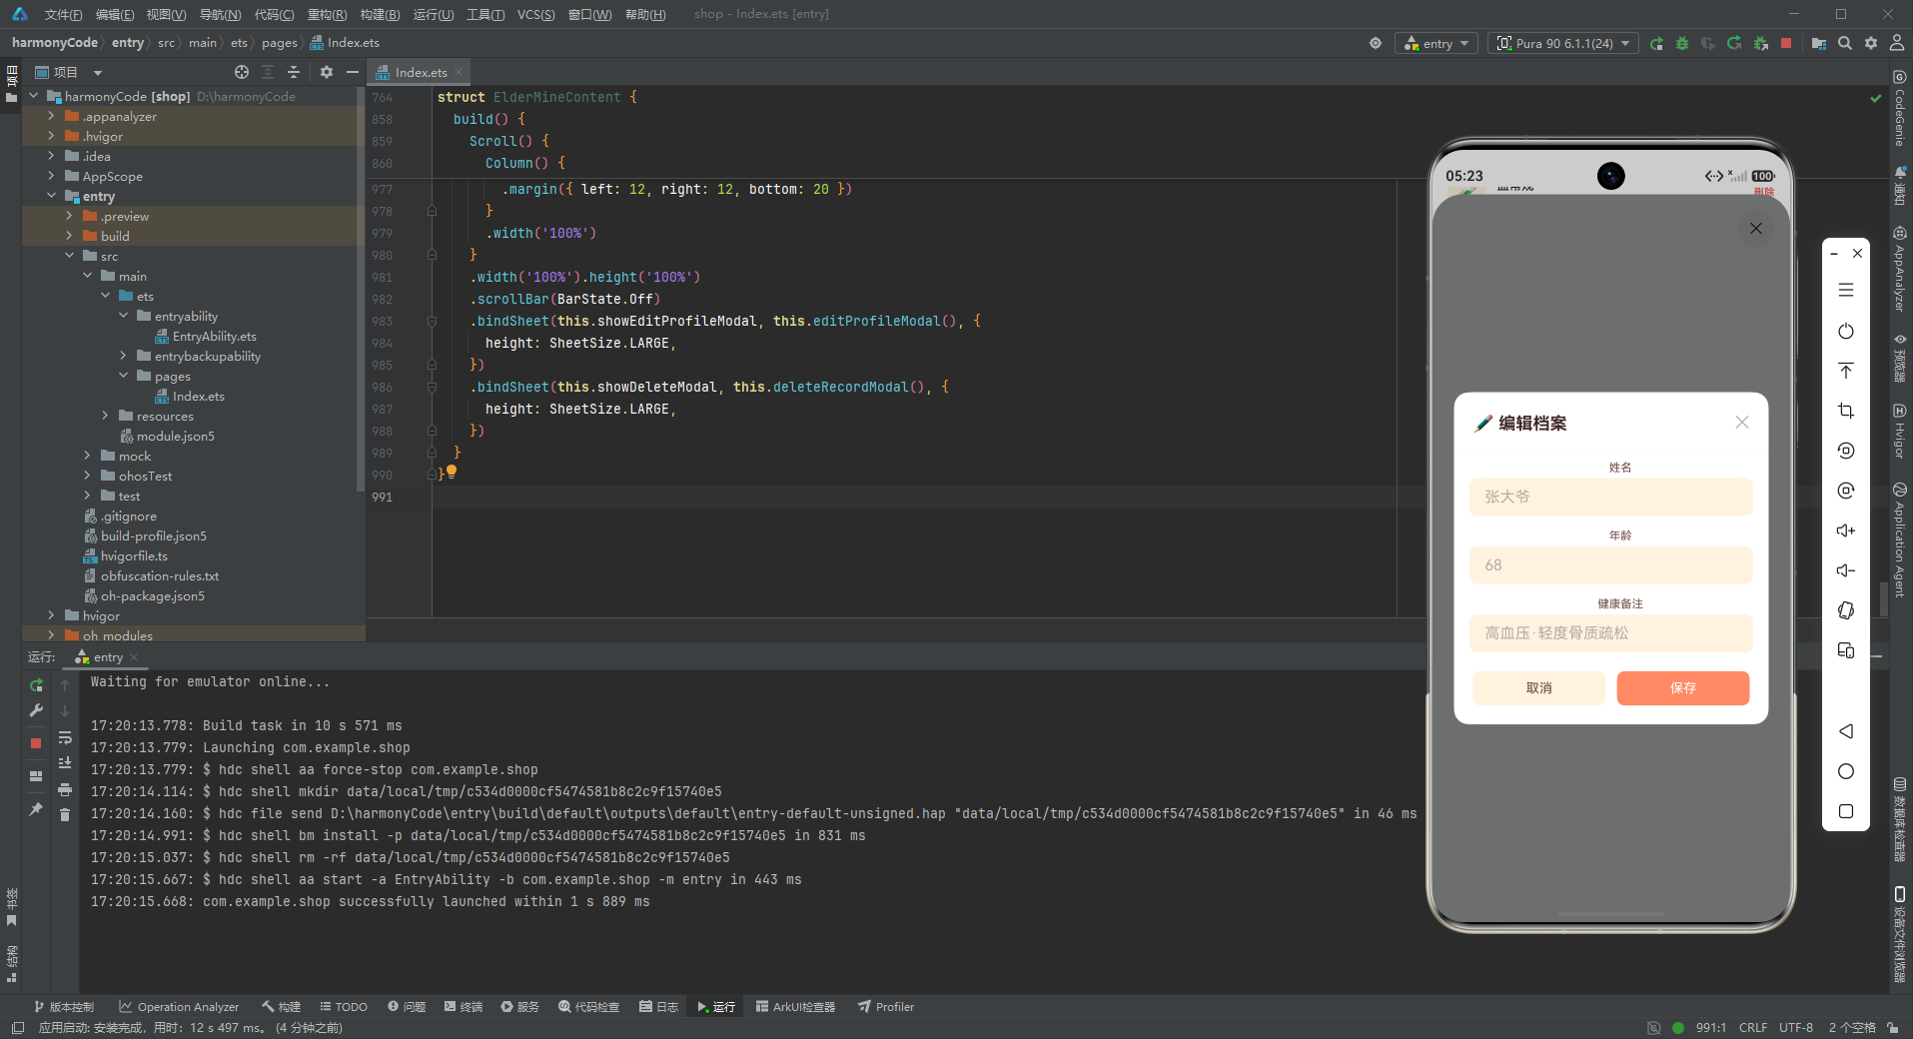Click the 年龄 input field showing 68
The width and height of the screenshot is (1913, 1039).
coord(1610,564)
